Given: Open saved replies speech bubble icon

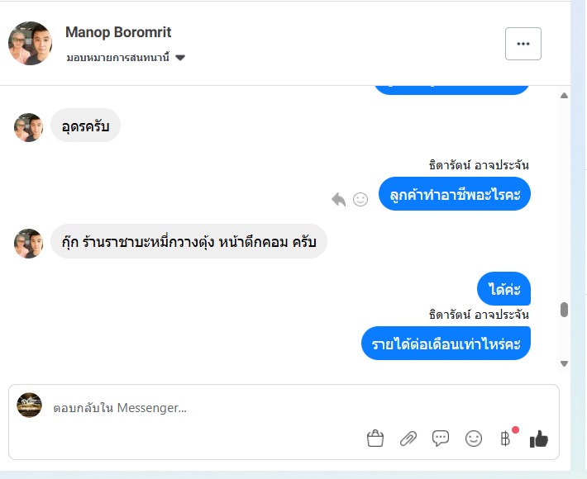Looking at the screenshot, I should click(441, 439).
